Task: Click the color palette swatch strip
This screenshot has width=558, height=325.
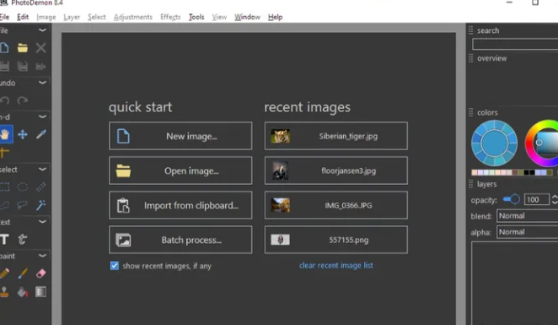Action: pyautogui.click(x=512, y=173)
